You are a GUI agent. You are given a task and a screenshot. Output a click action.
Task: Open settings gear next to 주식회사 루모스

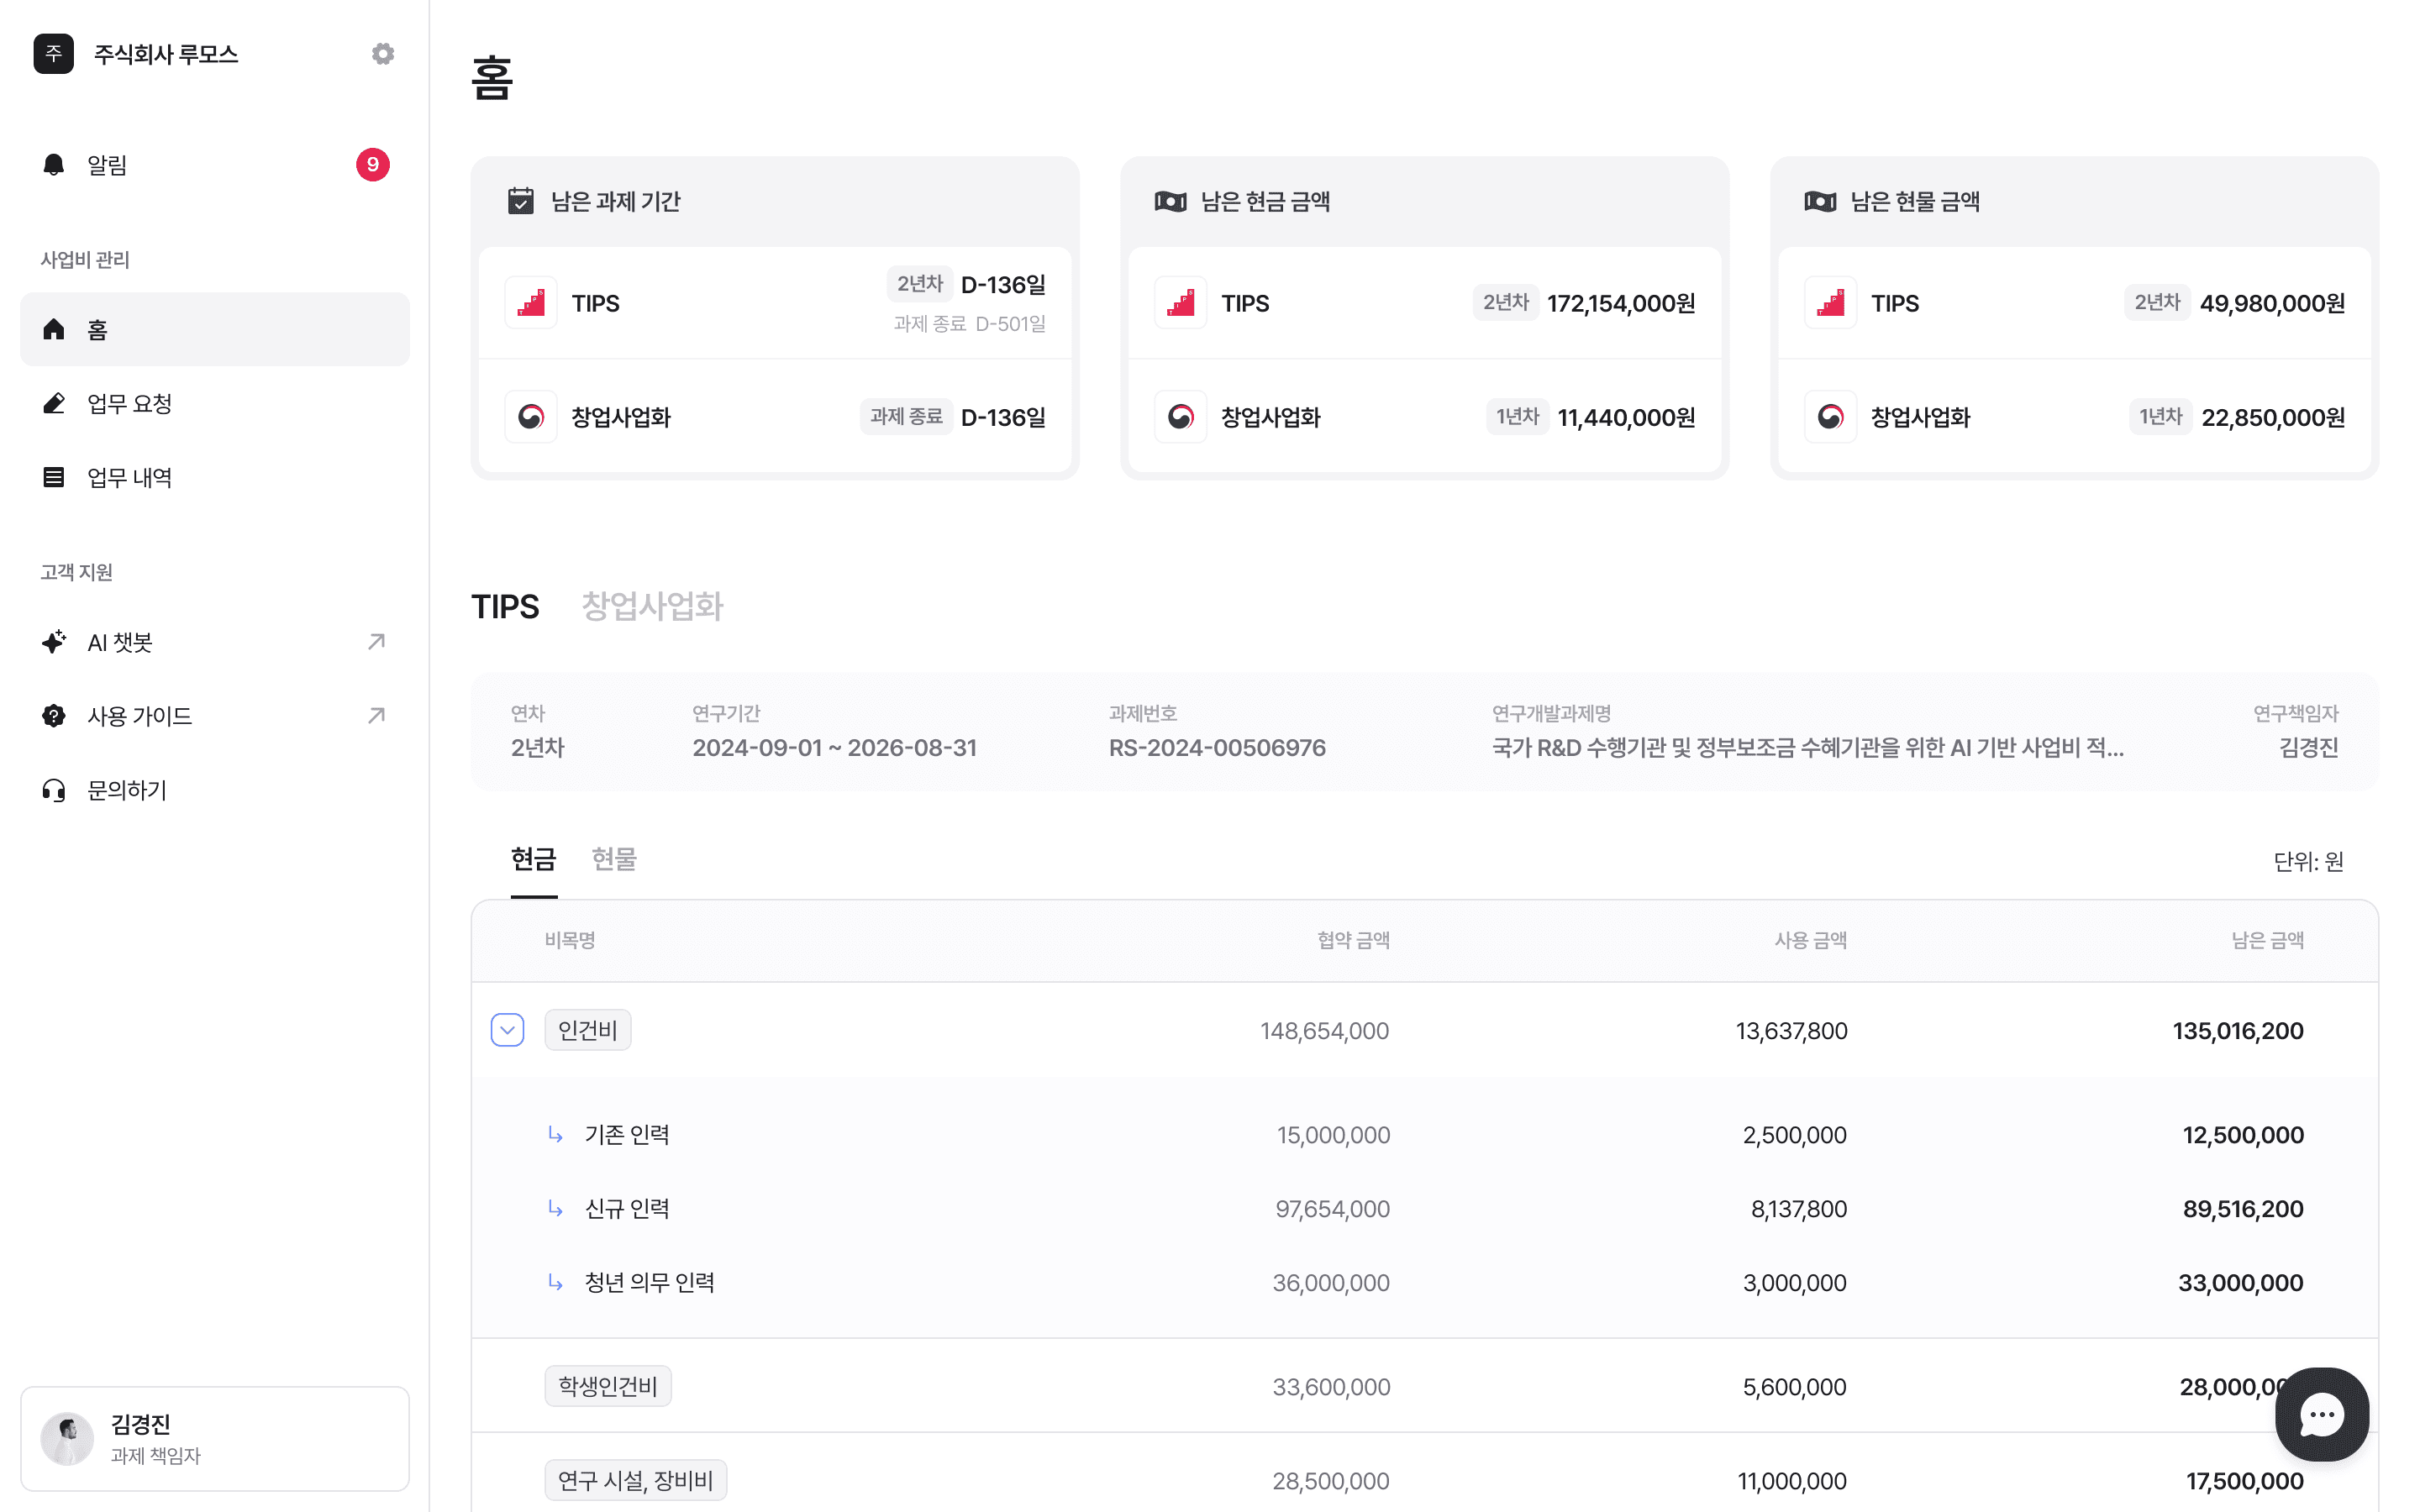point(382,54)
